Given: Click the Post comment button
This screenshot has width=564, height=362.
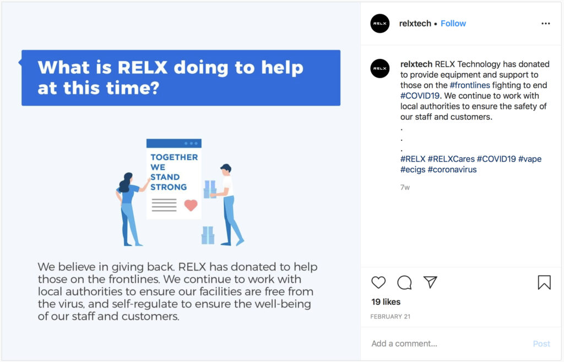Looking at the screenshot, I should (541, 344).
